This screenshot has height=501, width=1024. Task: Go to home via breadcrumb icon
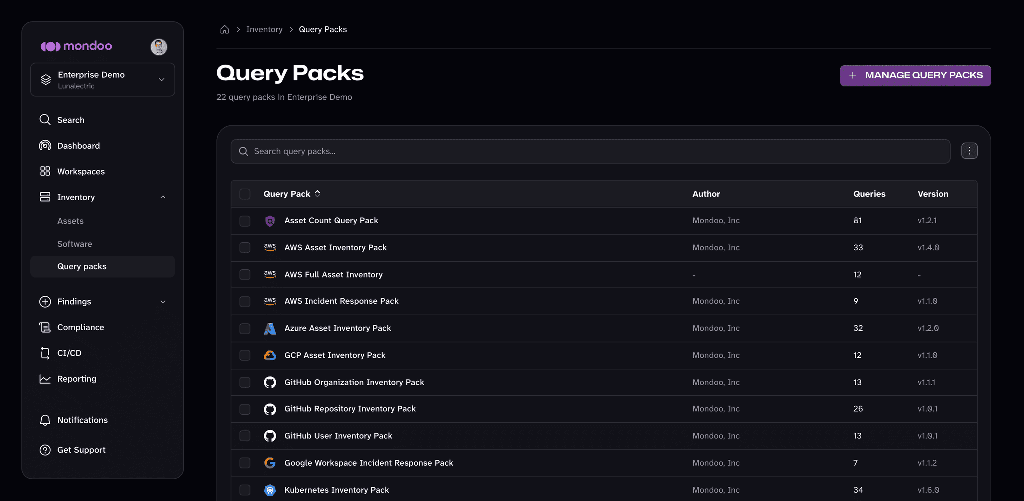225,30
